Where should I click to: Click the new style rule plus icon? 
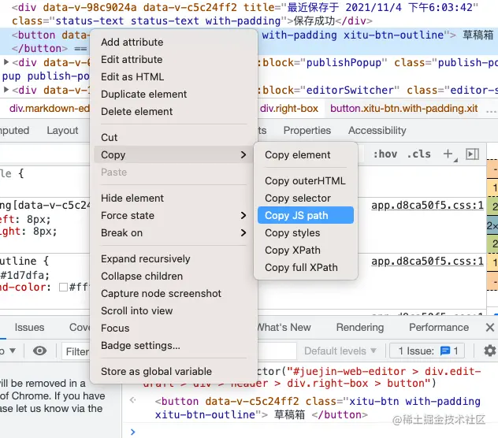tap(448, 154)
